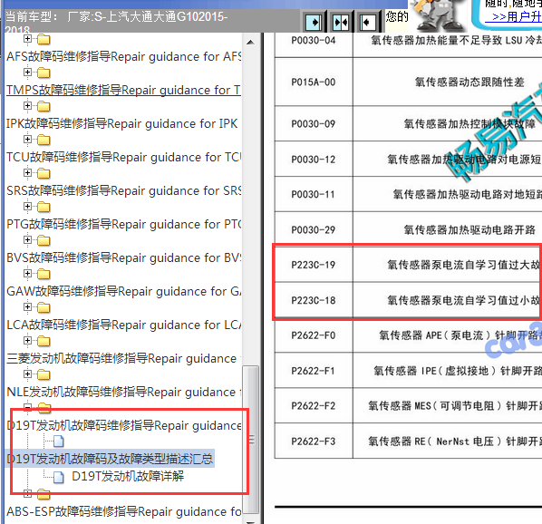Open BVS故障码维修指导 Repair guidance item
Viewport: 542px width, 524px height.
124,257
